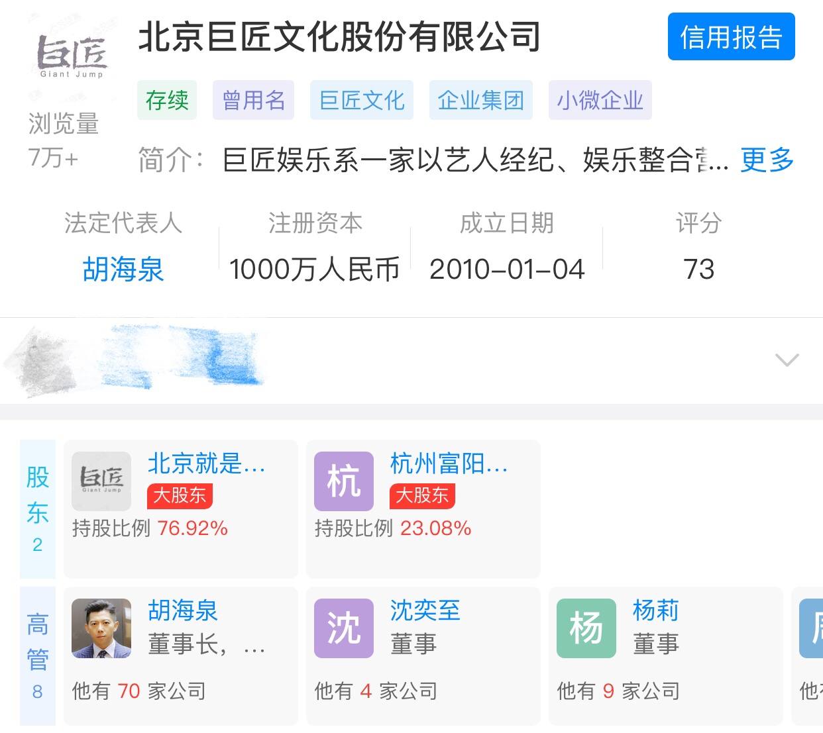Click the purple 杭 avatar icon
Viewport: 823px width, 733px height.
tap(343, 481)
